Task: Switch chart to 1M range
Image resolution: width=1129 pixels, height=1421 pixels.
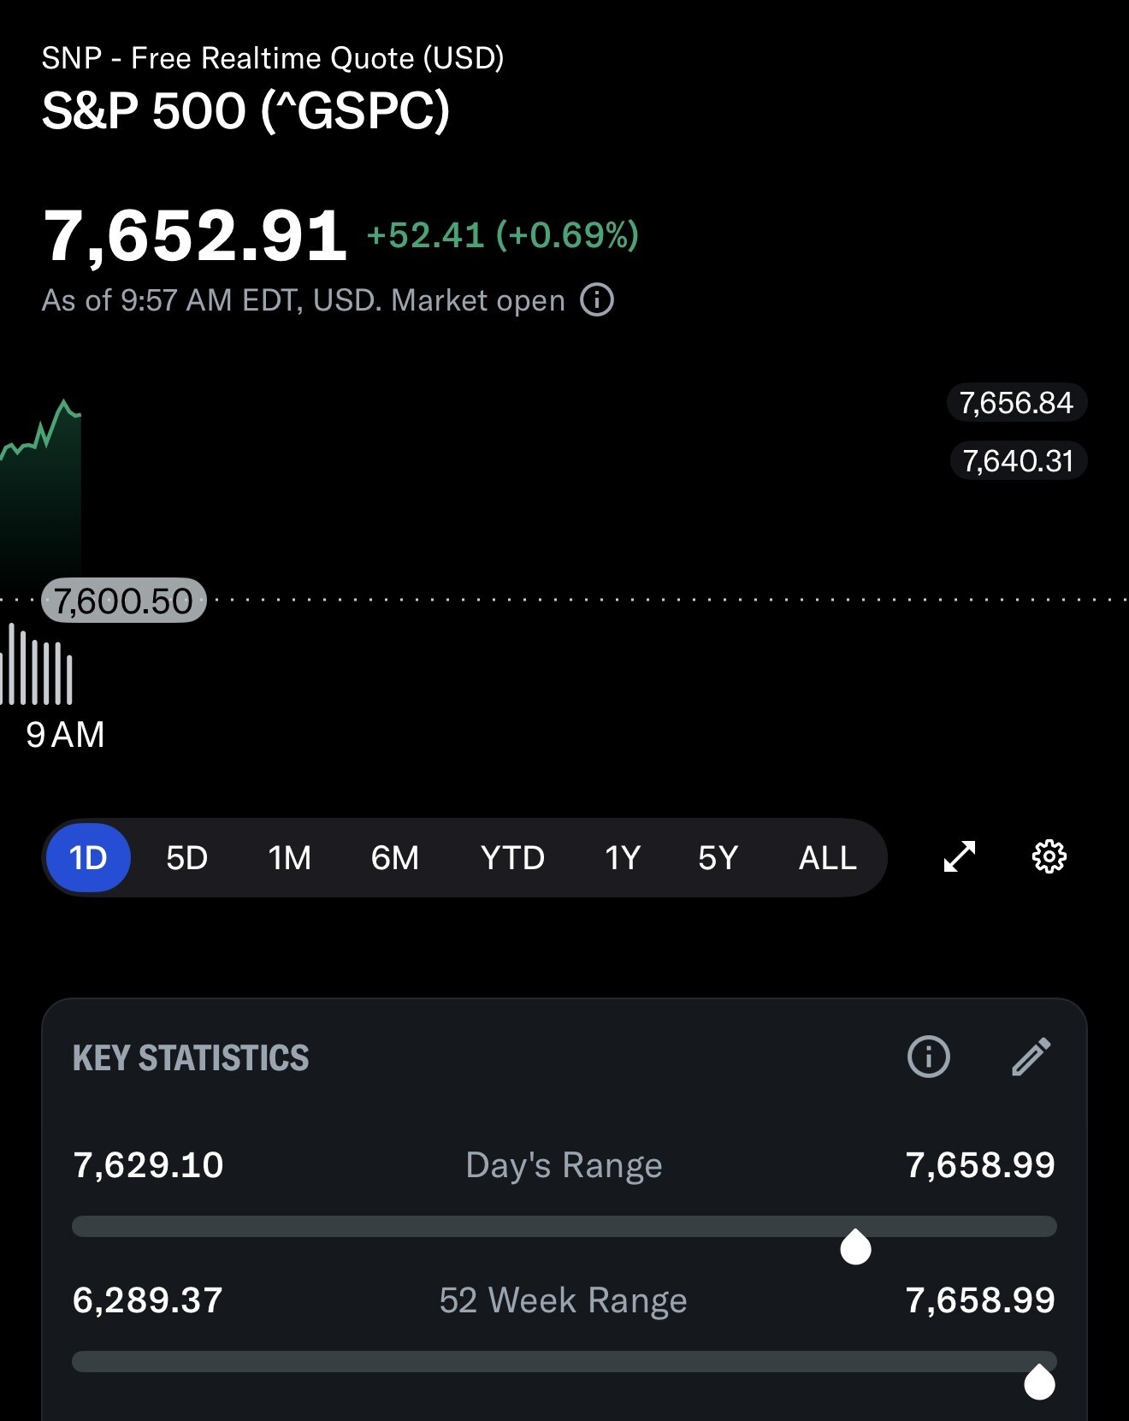Action: pos(290,857)
